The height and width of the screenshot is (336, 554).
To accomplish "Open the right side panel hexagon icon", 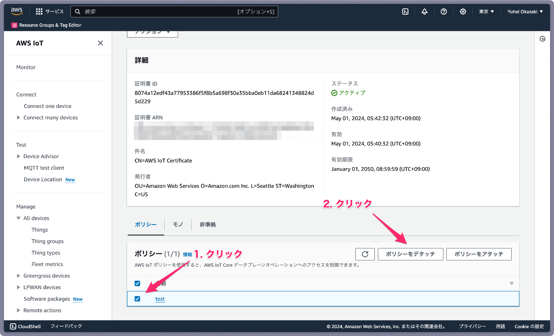I will pos(543,39).
